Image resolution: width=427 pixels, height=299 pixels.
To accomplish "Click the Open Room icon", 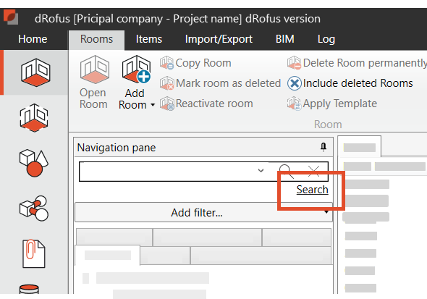I will [95, 70].
